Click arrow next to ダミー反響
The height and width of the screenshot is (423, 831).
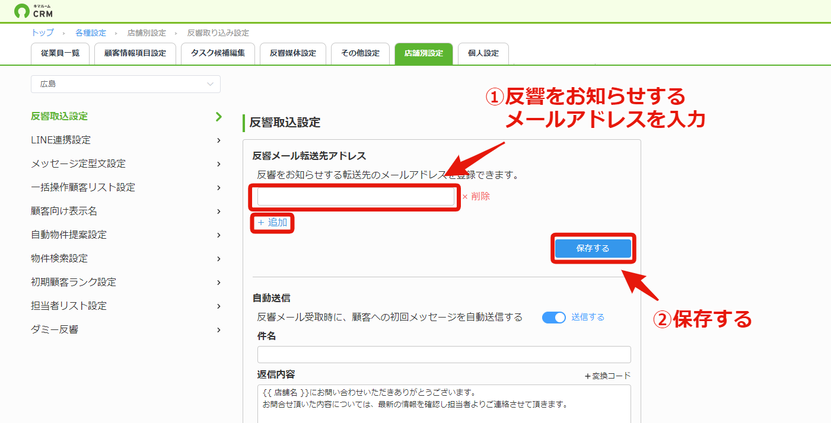[219, 330]
